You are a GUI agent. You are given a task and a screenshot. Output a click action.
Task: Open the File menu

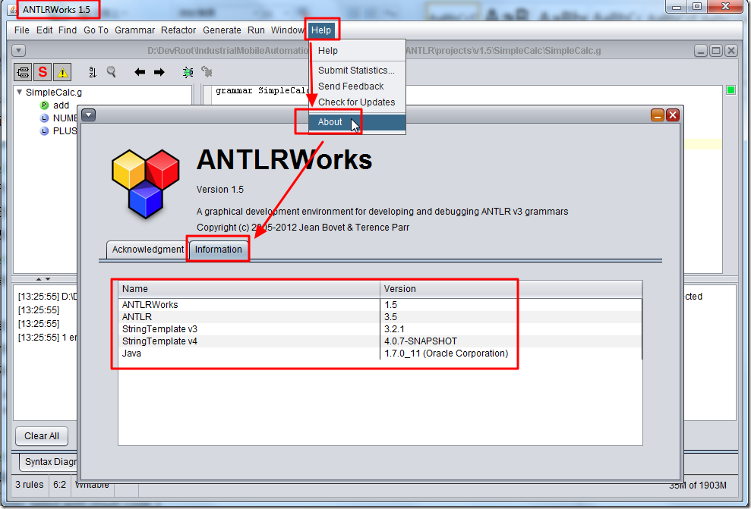tap(21, 30)
